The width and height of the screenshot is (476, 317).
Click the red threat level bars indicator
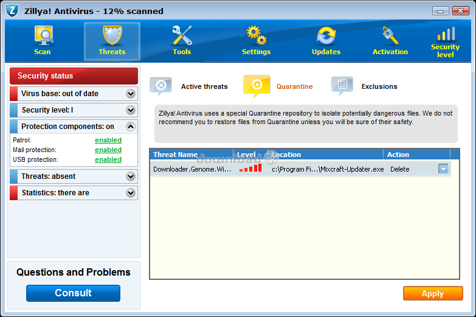250,168
